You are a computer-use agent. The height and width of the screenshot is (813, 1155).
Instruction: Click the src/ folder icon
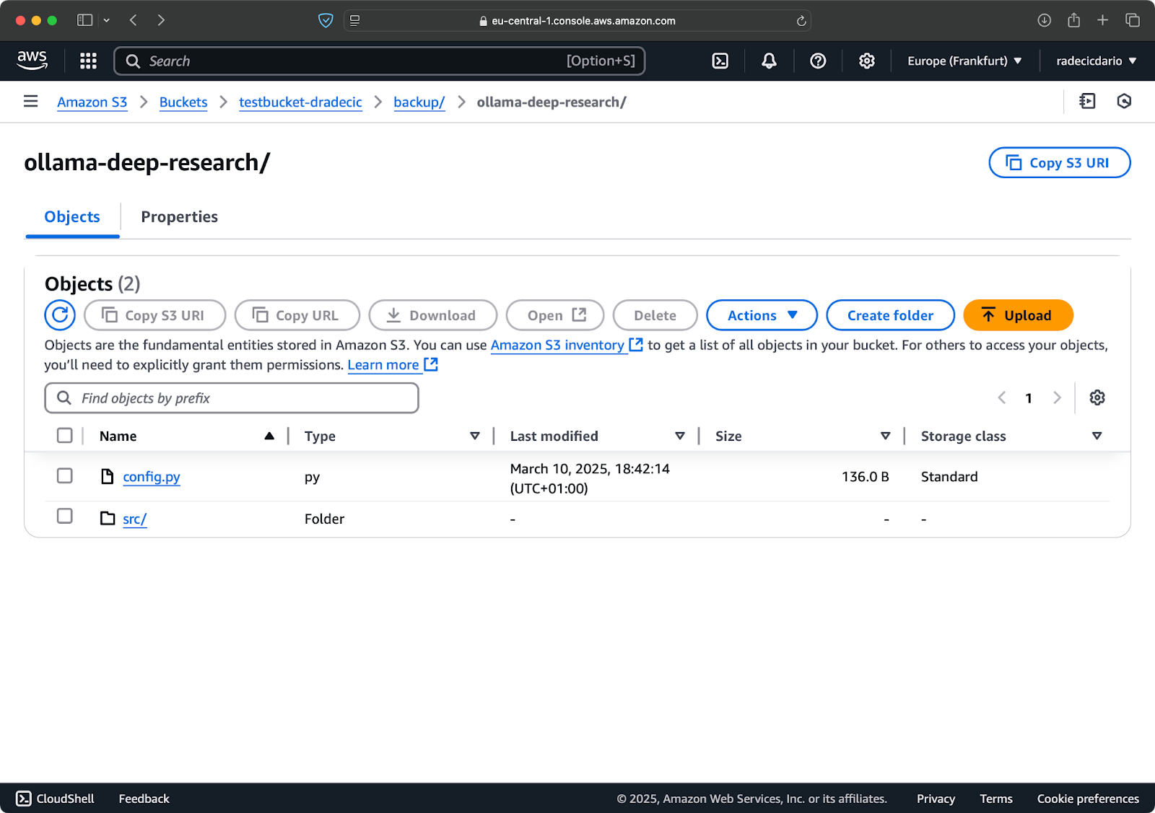tap(108, 518)
